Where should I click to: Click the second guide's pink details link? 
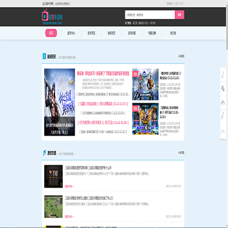[70, 217]
